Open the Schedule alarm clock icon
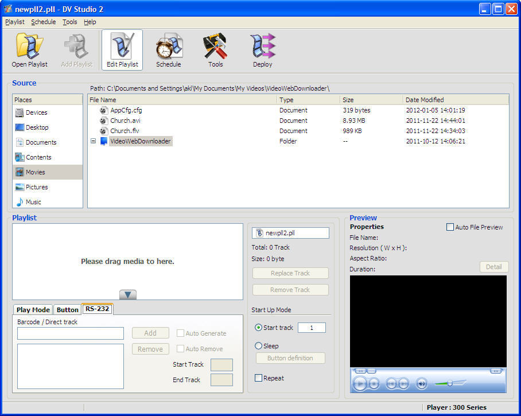 pyautogui.click(x=169, y=50)
